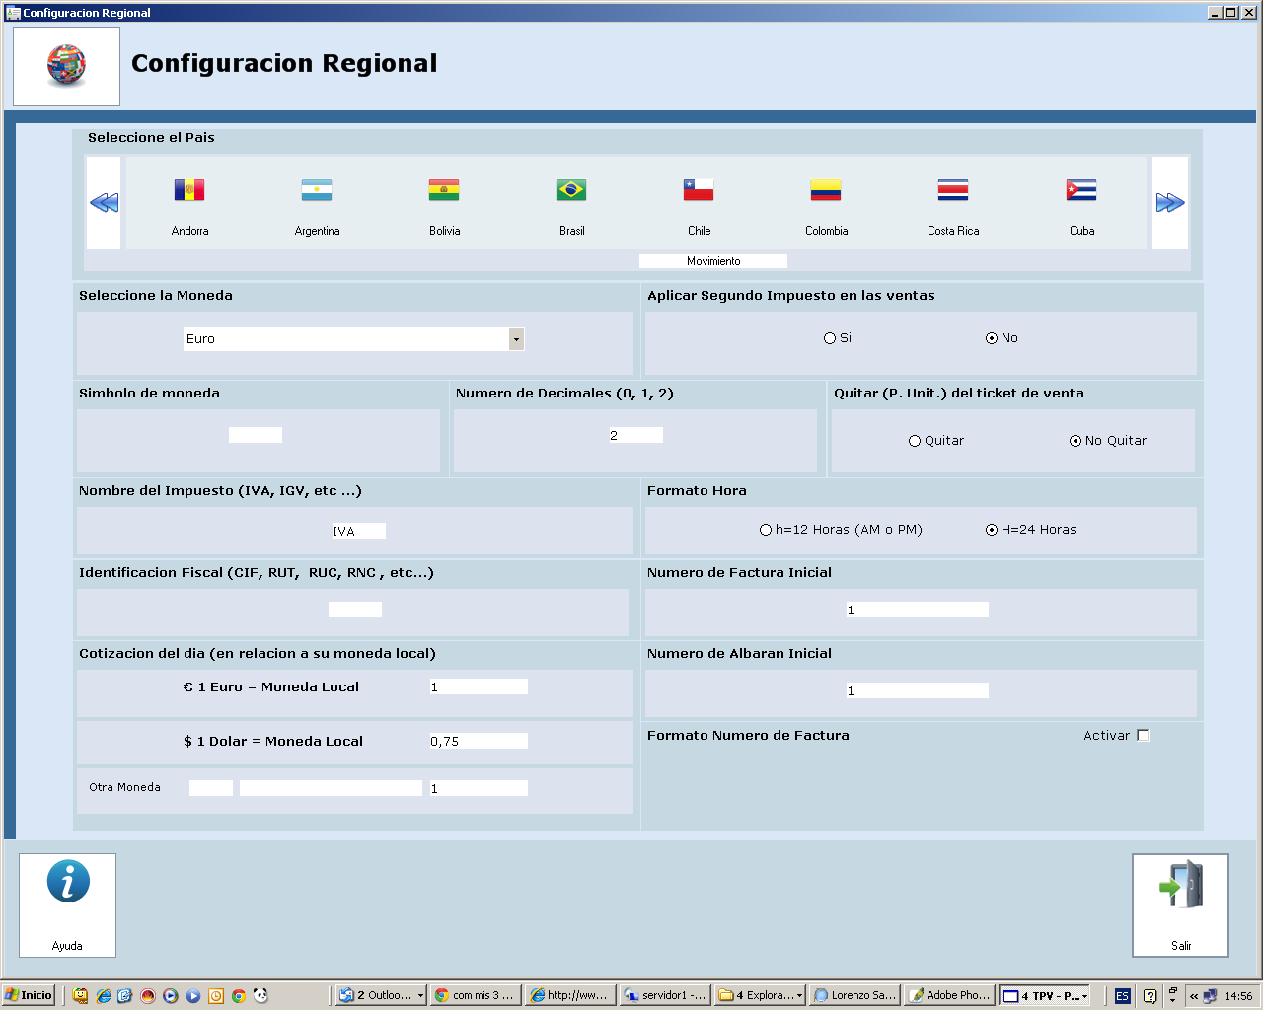The height and width of the screenshot is (1010, 1263).
Task: Choose the Cuba flag
Action: point(1081,189)
